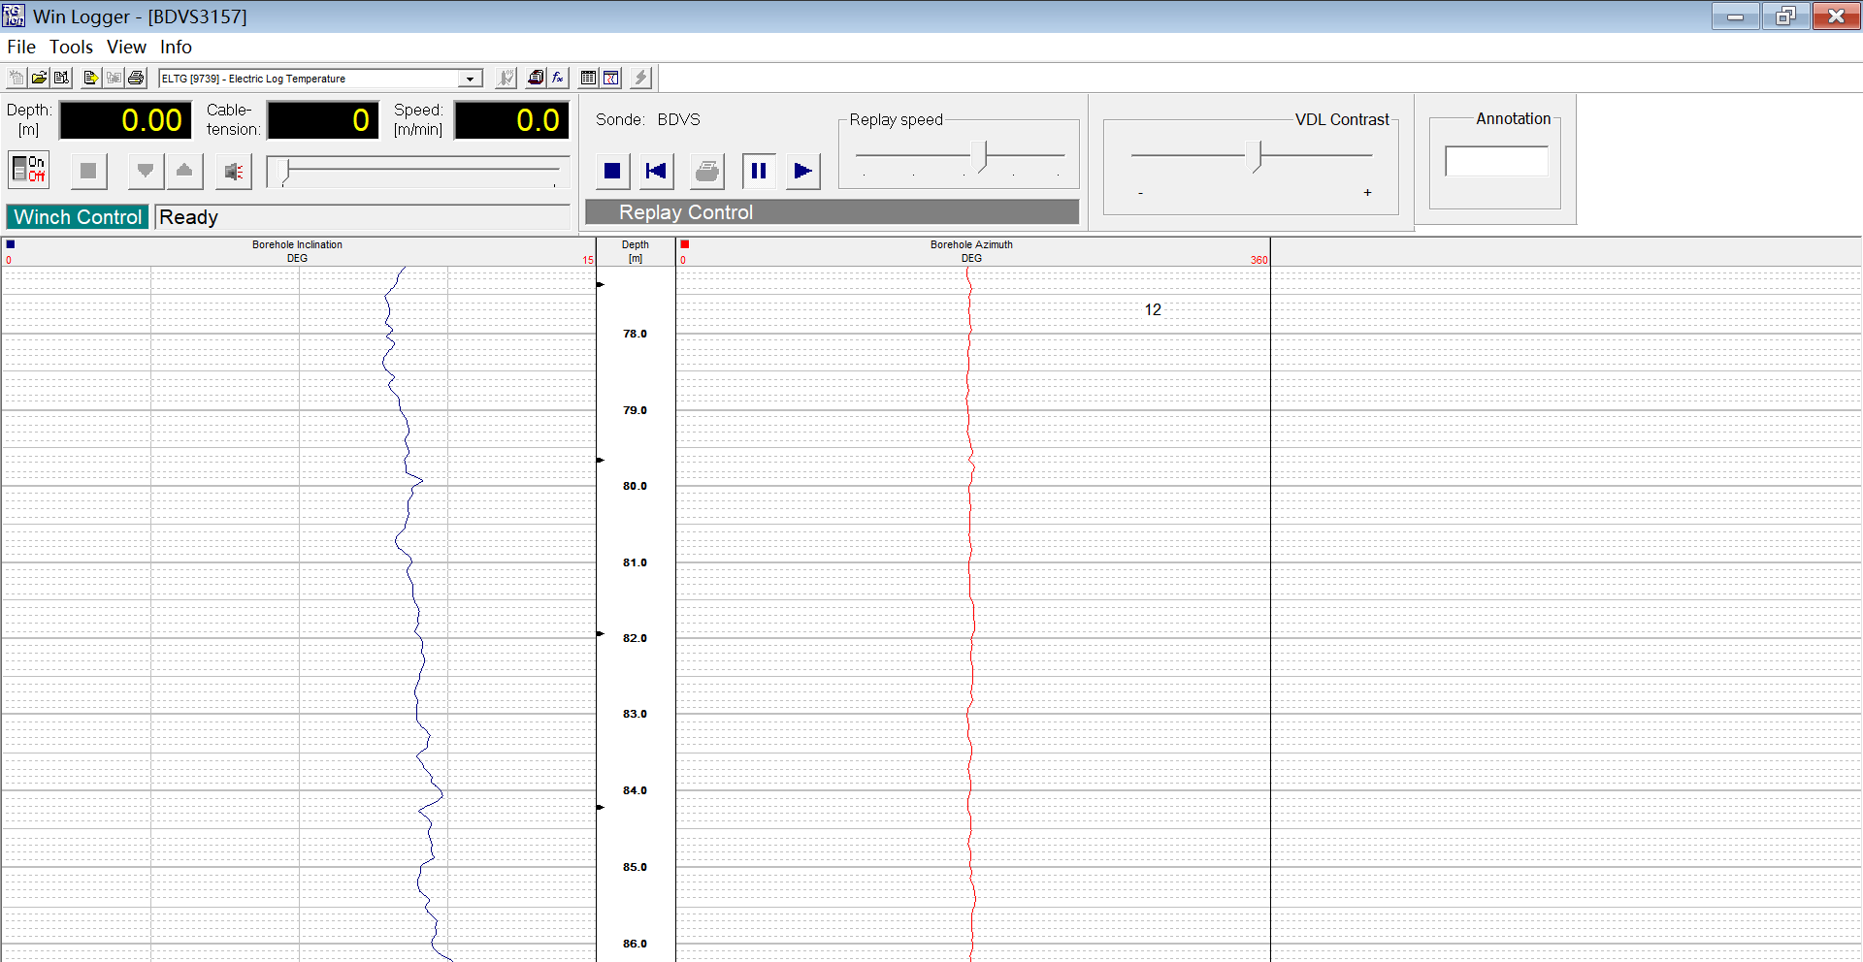Click the winch down arrow button
1863x962 pixels.
(146, 172)
